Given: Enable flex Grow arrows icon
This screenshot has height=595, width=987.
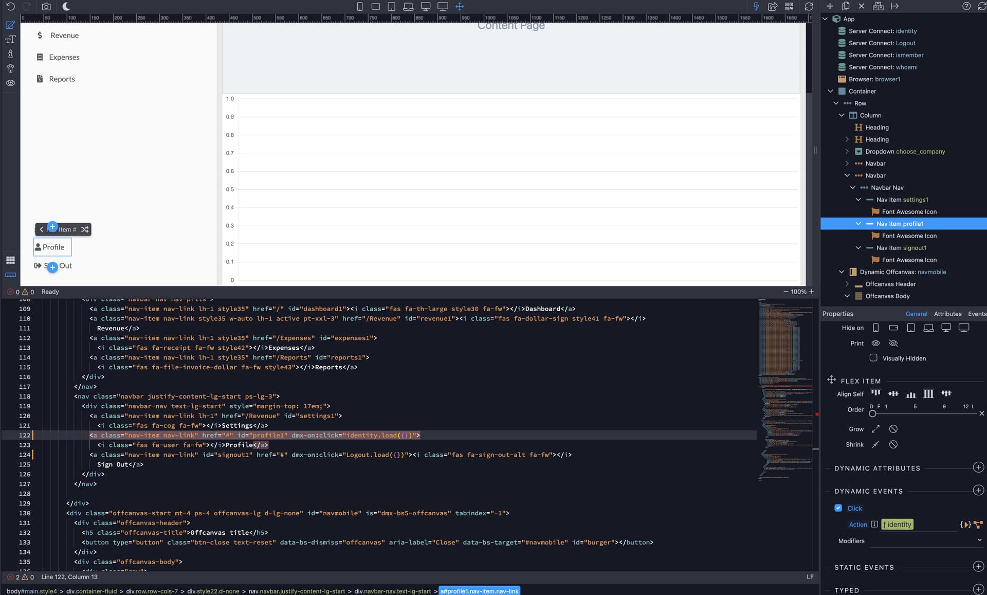Looking at the screenshot, I should point(876,429).
